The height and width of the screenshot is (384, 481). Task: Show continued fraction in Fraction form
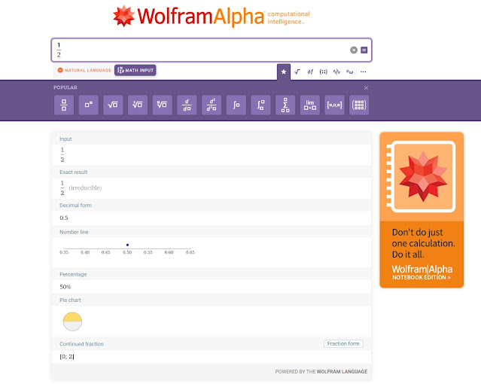point(343,344)
